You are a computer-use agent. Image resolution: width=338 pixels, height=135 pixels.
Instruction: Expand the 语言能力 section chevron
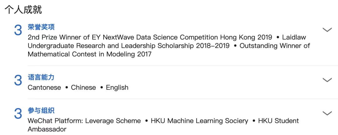(x=327, y=80)
